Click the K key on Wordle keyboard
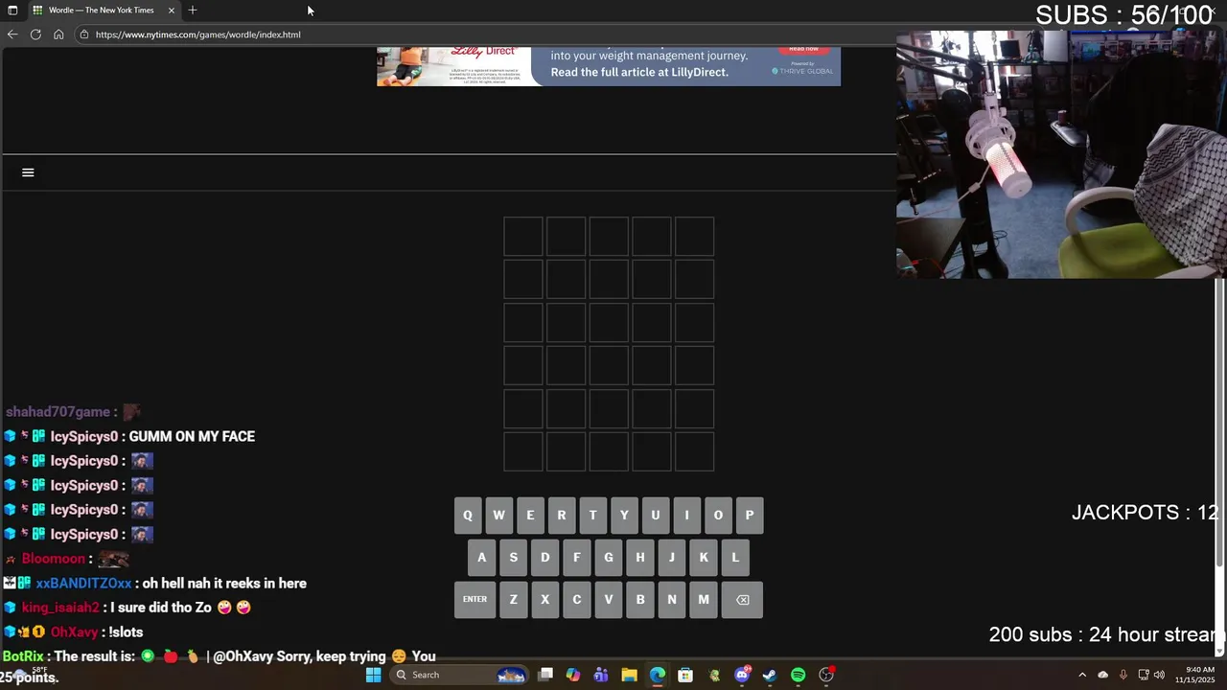The height and width of the screenshot is (690, 1227). click(704, 557)
